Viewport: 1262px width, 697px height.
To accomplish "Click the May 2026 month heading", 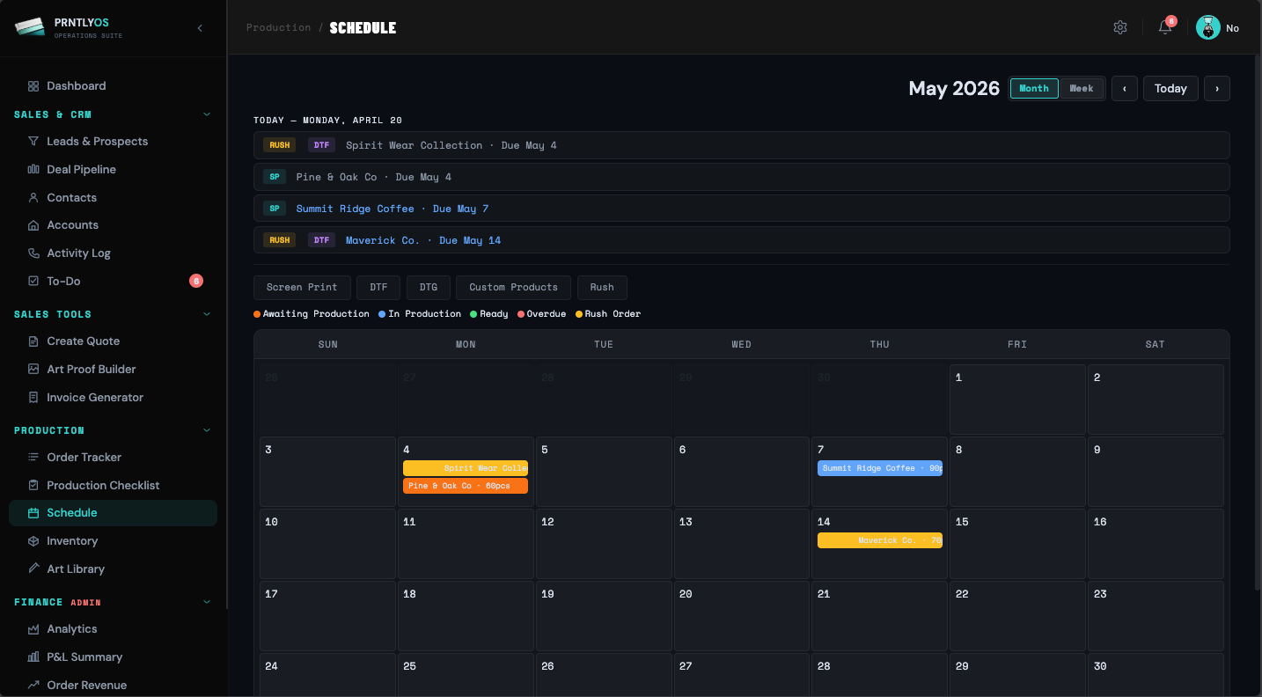I will [x=954, y=89].
